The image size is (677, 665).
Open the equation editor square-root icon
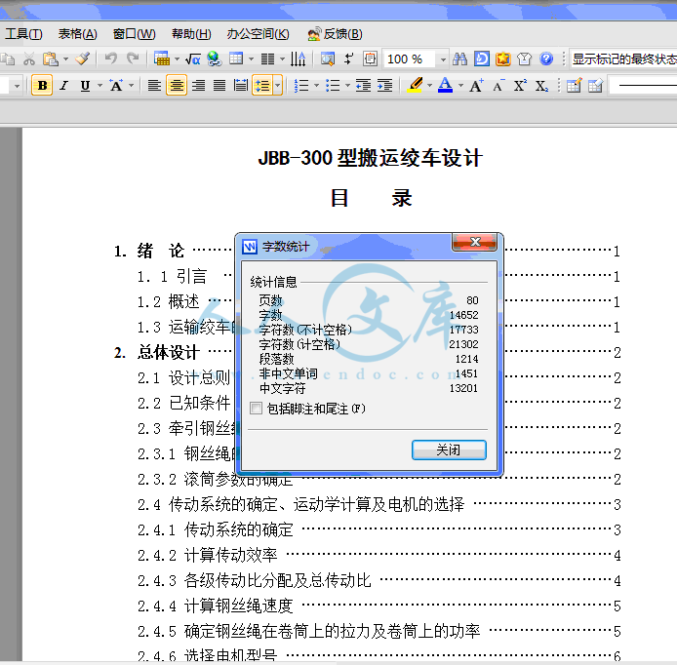point(192,59)
